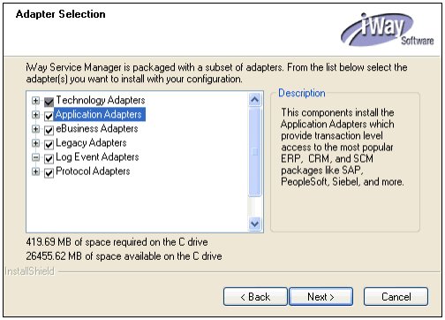The image size is (445, 320).
Task: Go to the Next installer step
Action: point(321,296)
